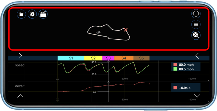Select sector S1 segment
The width and height of the screenshot is (217, 111).
pos(71,58)
